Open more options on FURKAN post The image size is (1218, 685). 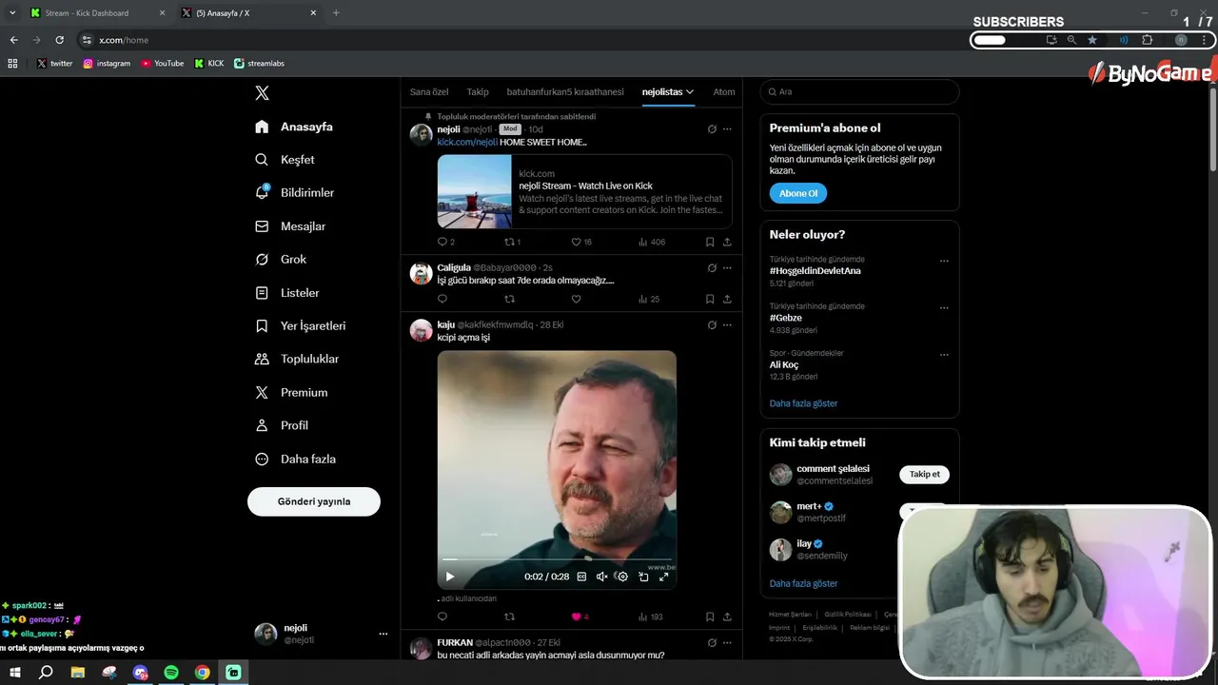click(x=727, y=642)
